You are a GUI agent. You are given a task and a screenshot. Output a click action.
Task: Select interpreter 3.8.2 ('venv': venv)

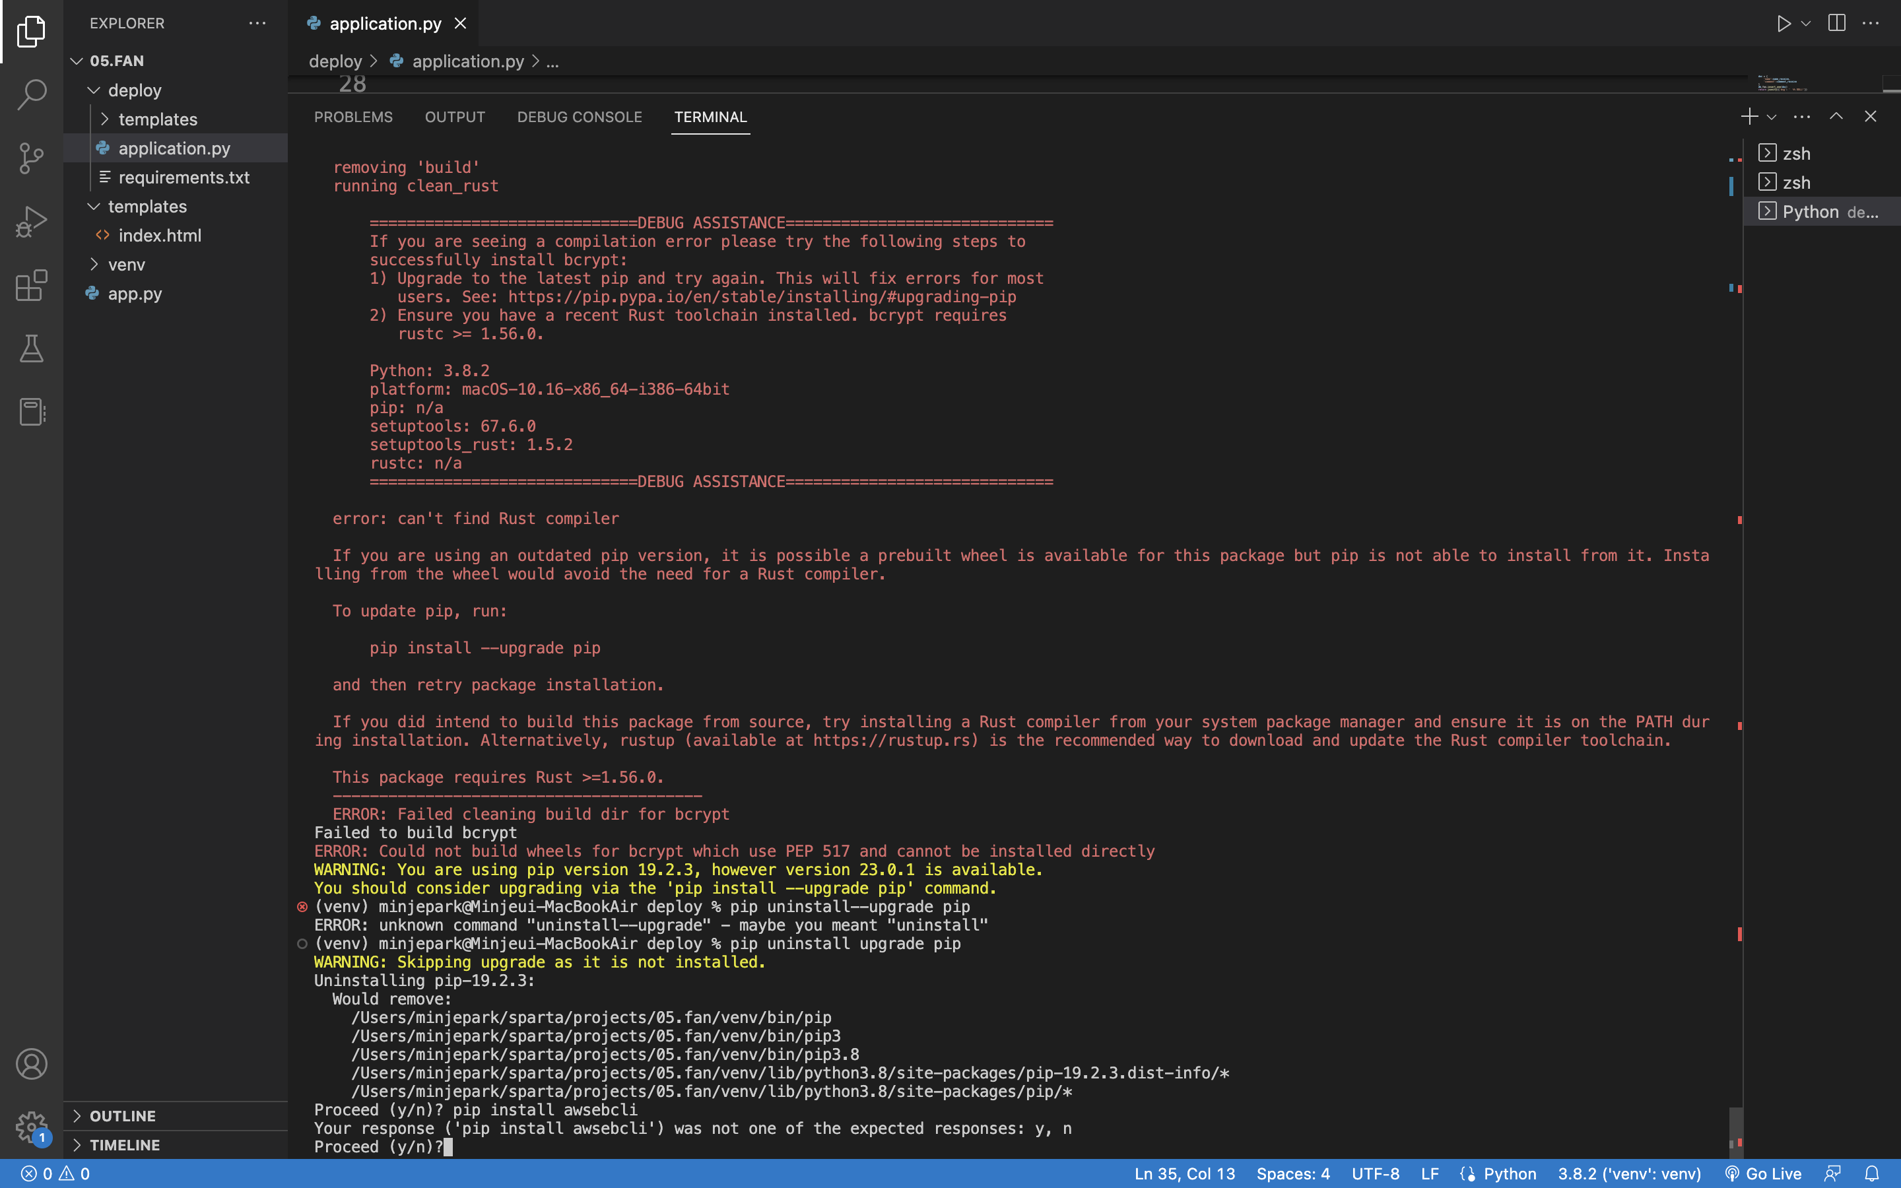pyautogui.click(x=1630, y=1174)
